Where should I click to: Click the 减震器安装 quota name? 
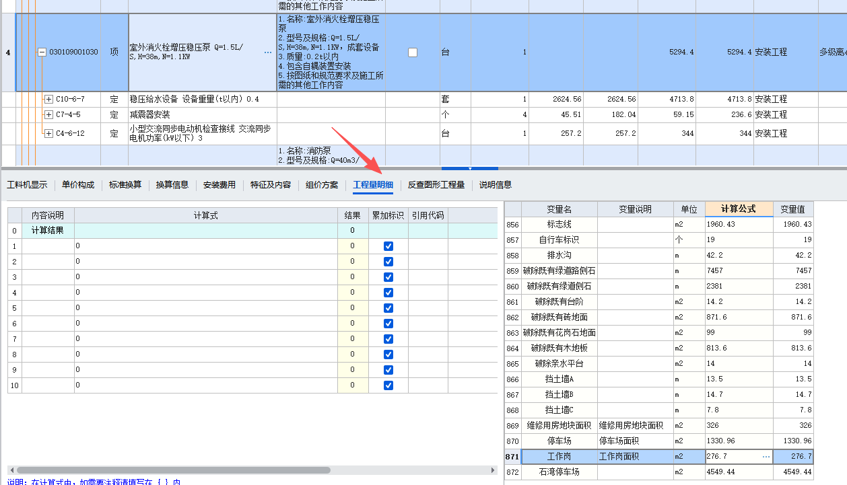point(202,114)
